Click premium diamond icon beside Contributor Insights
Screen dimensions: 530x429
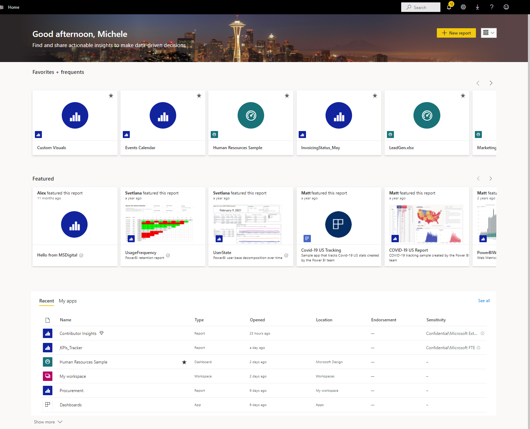[102, 333]
